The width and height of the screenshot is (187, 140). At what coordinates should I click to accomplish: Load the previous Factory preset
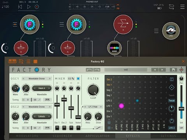(155, 70)
